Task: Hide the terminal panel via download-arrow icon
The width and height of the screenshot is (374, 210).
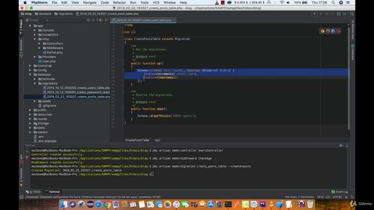Action: click(347, 145)
